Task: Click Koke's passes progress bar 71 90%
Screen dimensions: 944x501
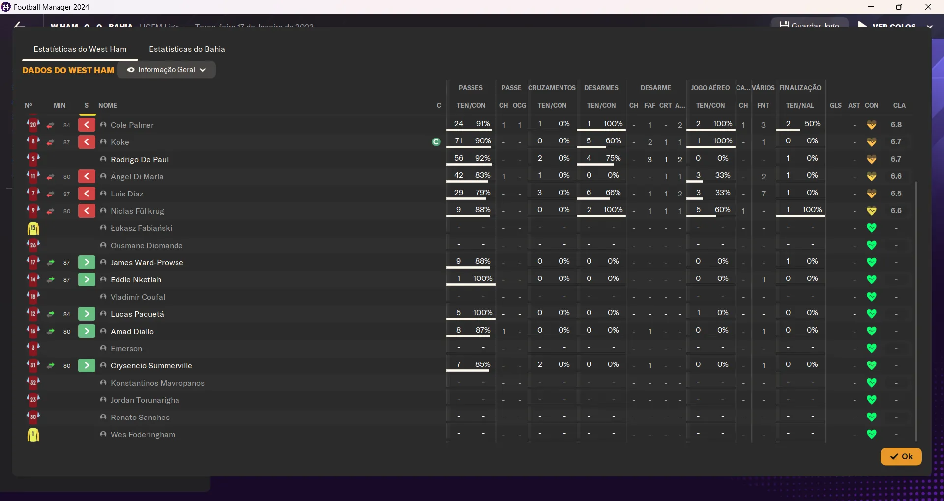Action: (471, 142)
